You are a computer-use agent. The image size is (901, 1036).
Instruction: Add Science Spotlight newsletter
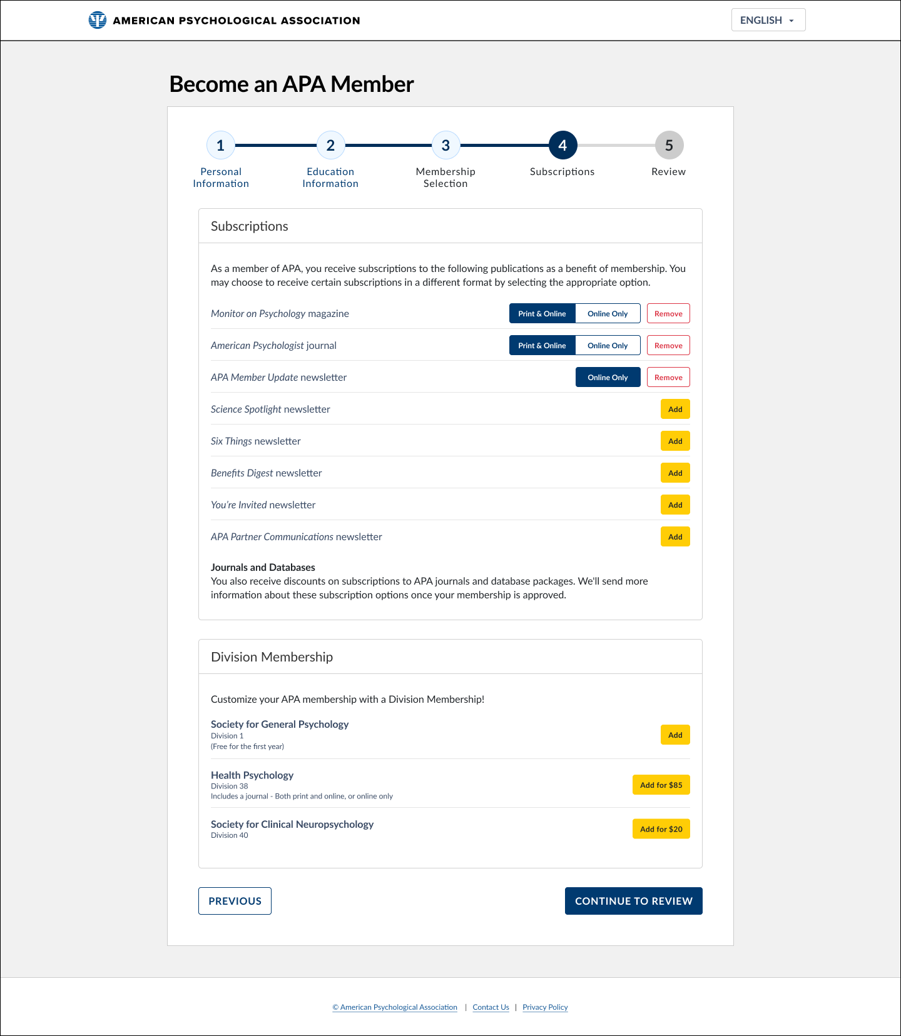[x=675, y=410]
